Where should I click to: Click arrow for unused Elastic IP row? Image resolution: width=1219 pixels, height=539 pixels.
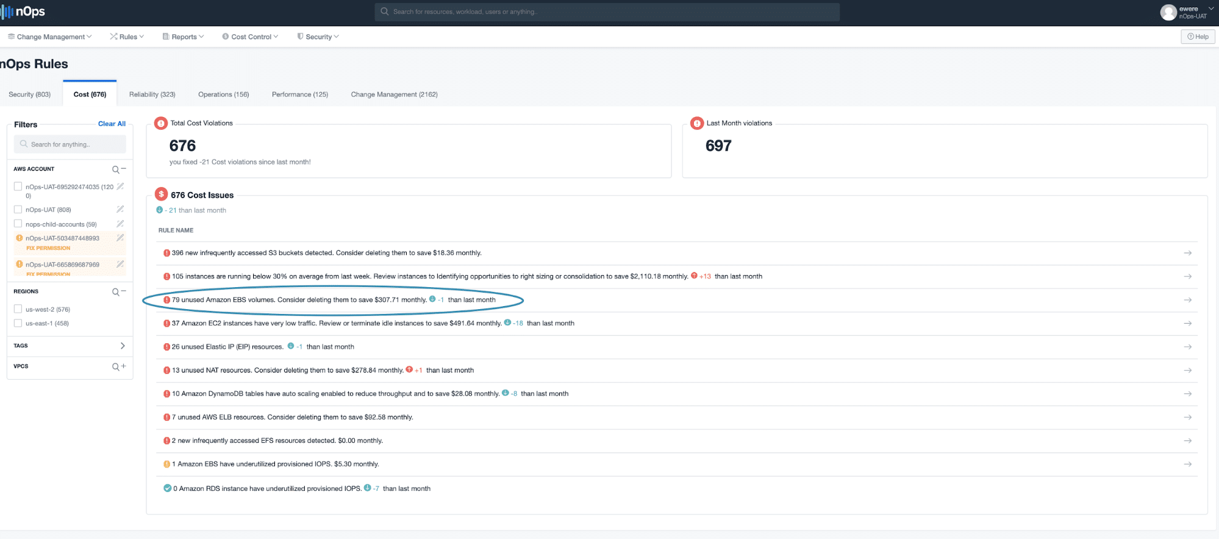[1188, 347]
